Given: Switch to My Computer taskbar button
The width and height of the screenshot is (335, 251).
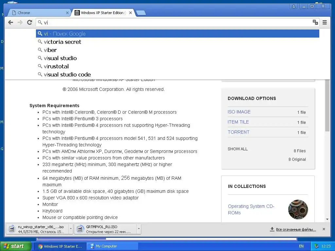Looking at the screenshot, I should coord(112,246).
